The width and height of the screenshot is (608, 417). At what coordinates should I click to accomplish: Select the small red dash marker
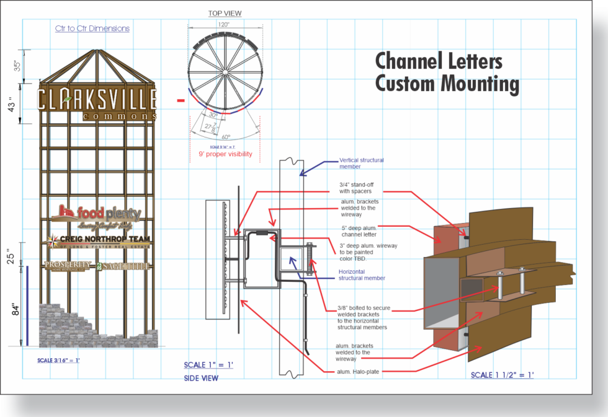click(181, 100)
